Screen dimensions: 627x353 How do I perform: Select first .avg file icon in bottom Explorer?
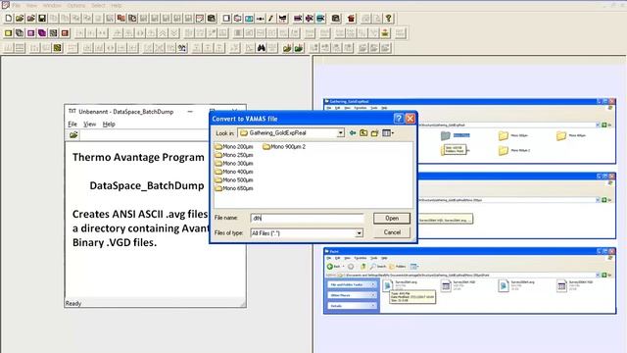click(388, 285)
